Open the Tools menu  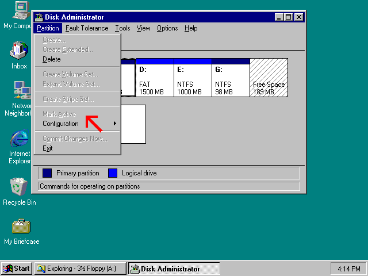122,28
